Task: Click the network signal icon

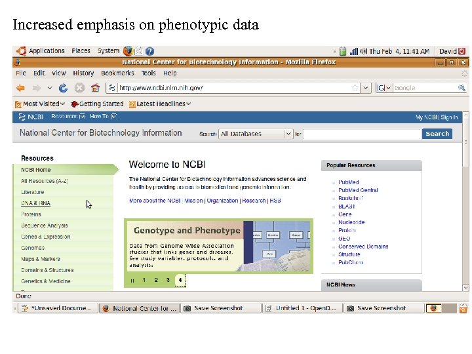Action: (x=354, y=52)
